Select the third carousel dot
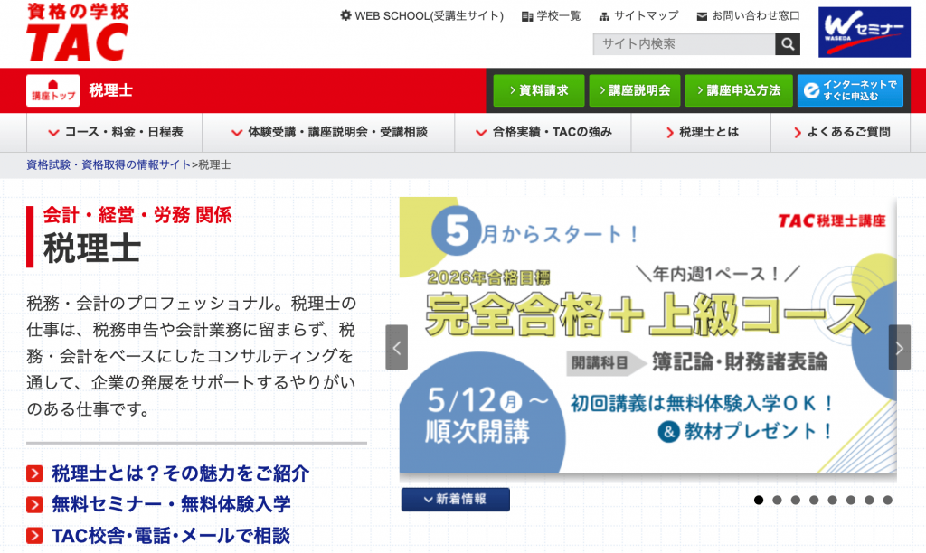Screen dimensions: 926x553 click(x=796, y=500)
